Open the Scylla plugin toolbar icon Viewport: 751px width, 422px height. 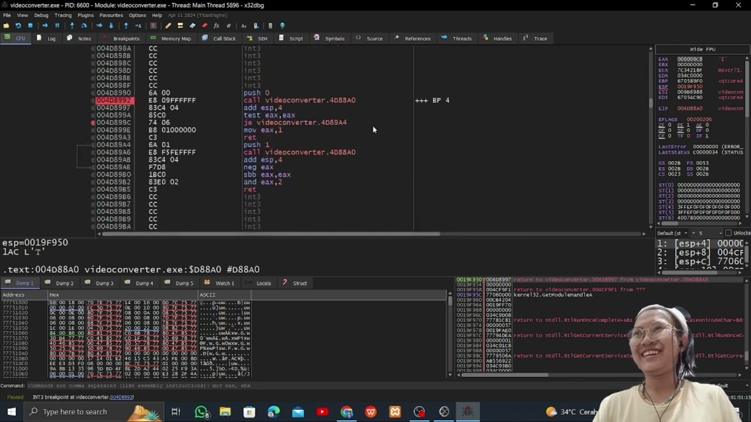[154, 26]
